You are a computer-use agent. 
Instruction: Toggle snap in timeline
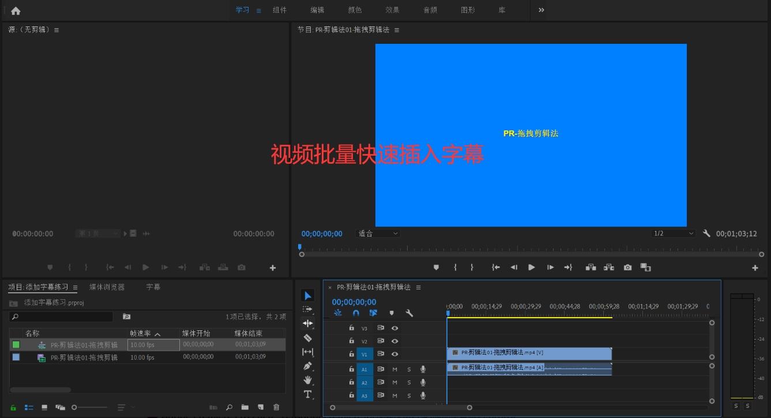click(x=356, y=313)
